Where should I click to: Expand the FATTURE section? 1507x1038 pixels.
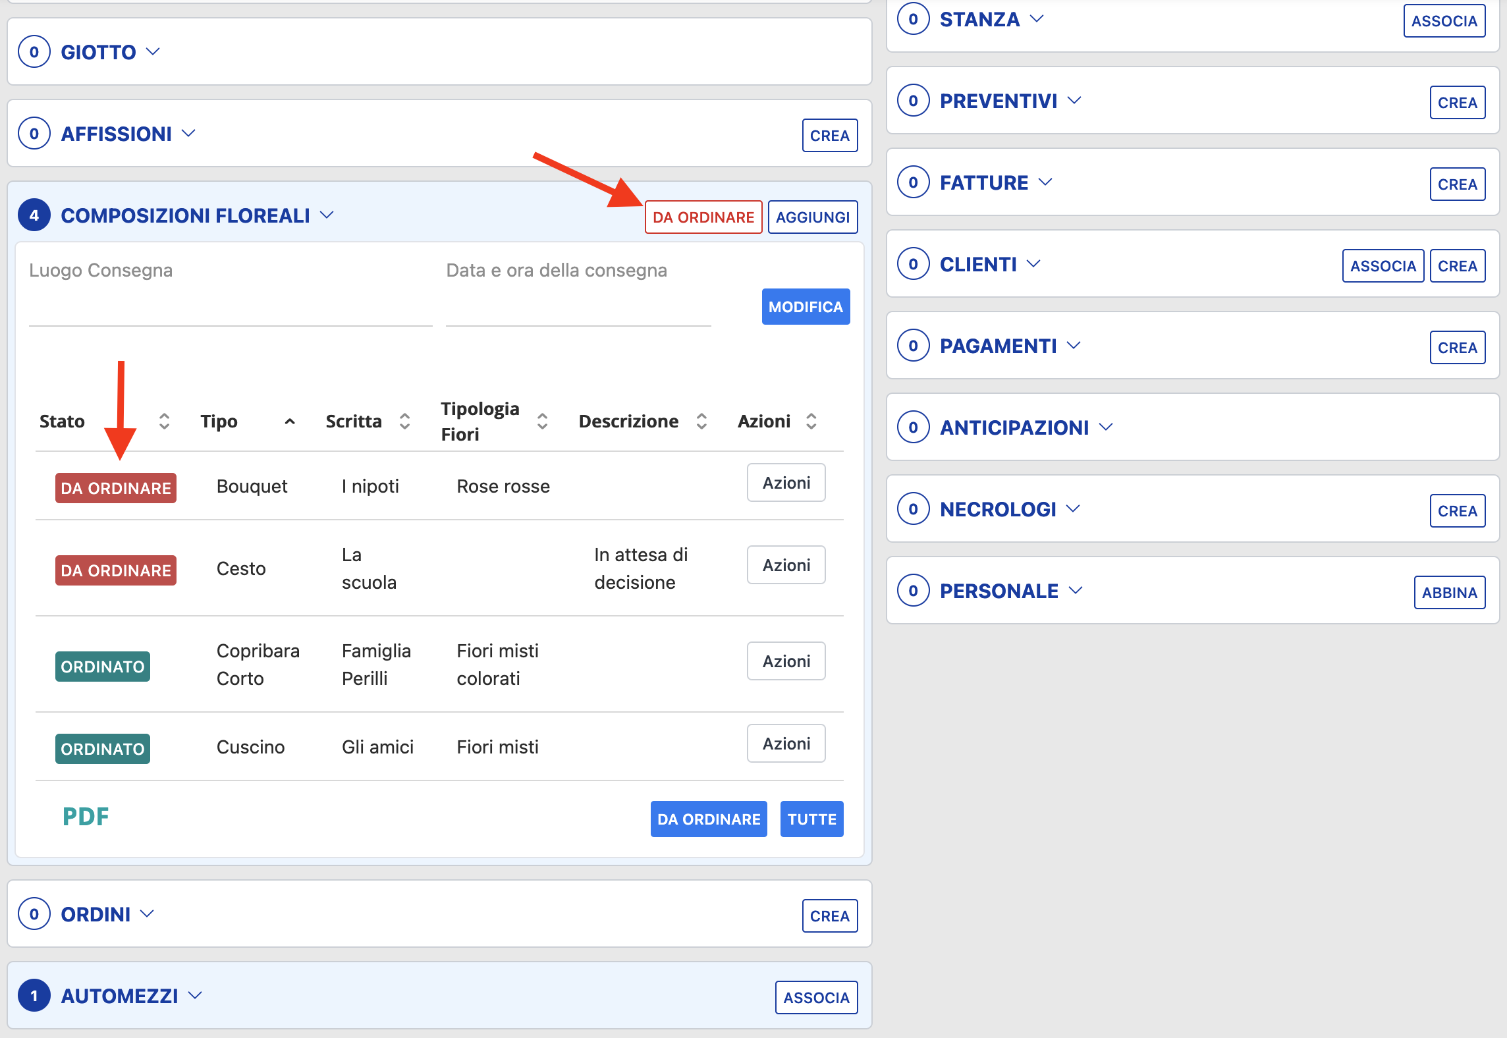(x=1045, y=182)
